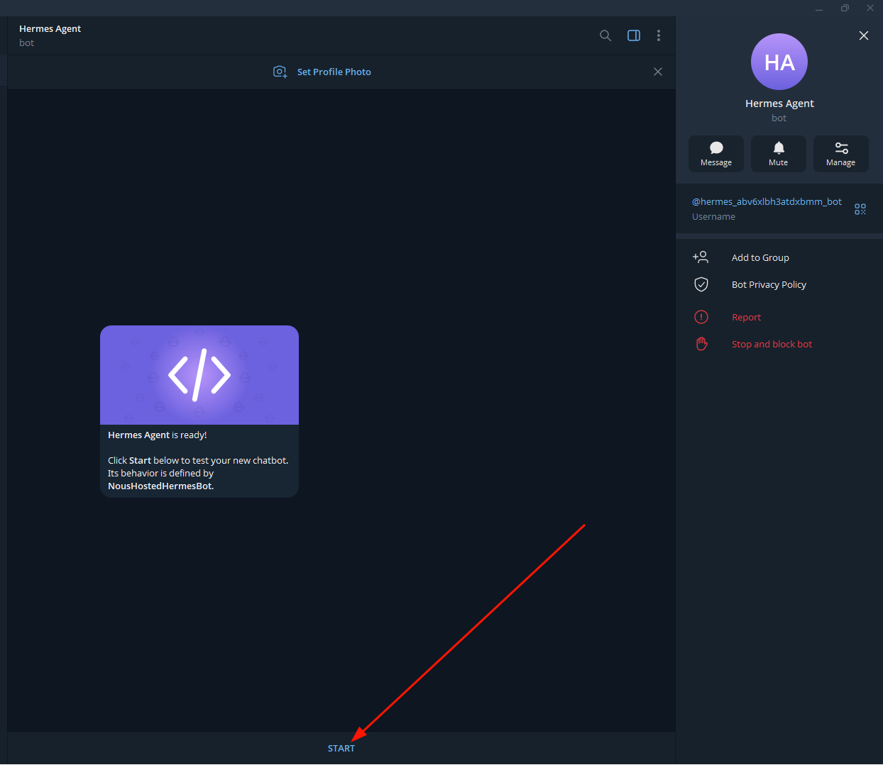
Task: Close the bot info panel
Action: [864, 35]
